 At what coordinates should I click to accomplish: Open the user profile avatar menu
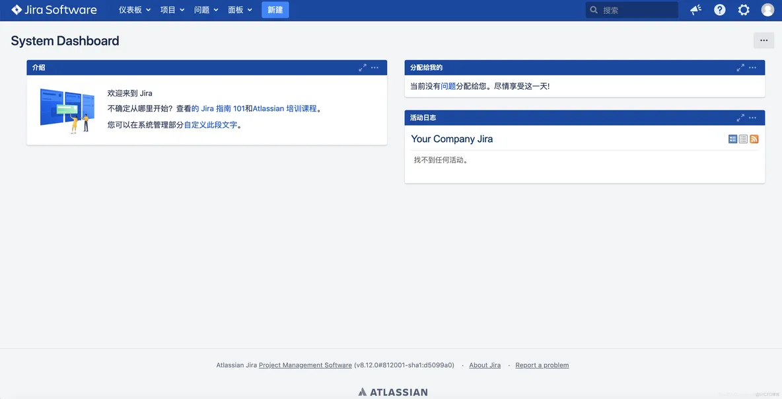coord(767,10)
